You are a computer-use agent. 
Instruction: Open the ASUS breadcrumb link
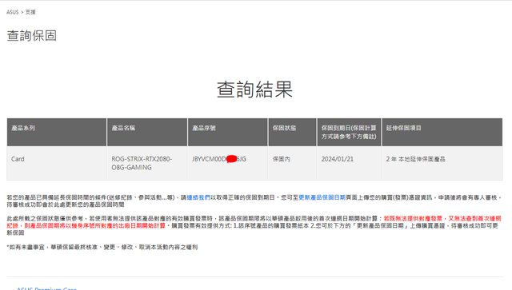coord(13,12)
